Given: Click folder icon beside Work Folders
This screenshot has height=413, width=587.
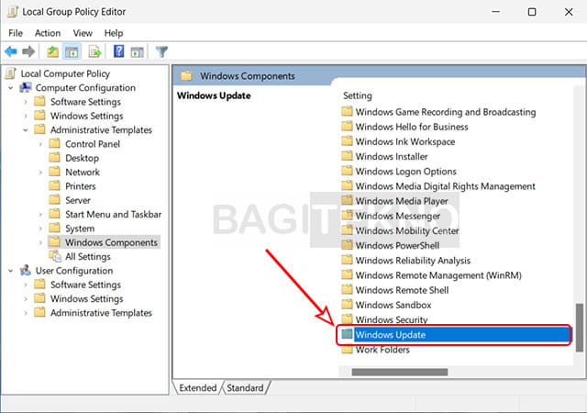Looking at the screenshot, I should click(x=347, y=350).
